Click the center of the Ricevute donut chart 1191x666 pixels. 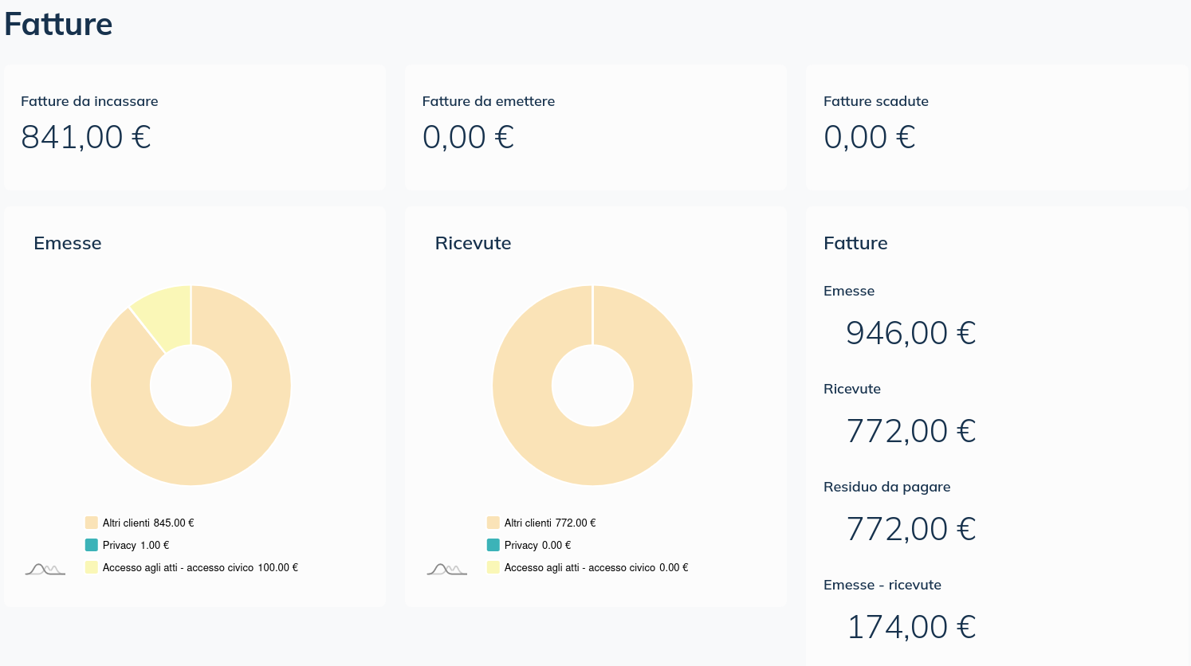pyautogui.click(x=592, y=385)
